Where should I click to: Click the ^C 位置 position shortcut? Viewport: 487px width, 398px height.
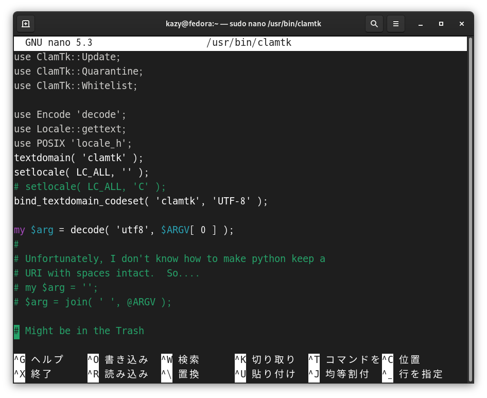[x=402, y=359]
